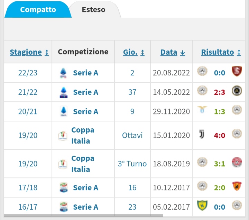
Task: Click the Lazio crest in the 20/21 row
Action: pyautogui.click(x=202, y=111)
